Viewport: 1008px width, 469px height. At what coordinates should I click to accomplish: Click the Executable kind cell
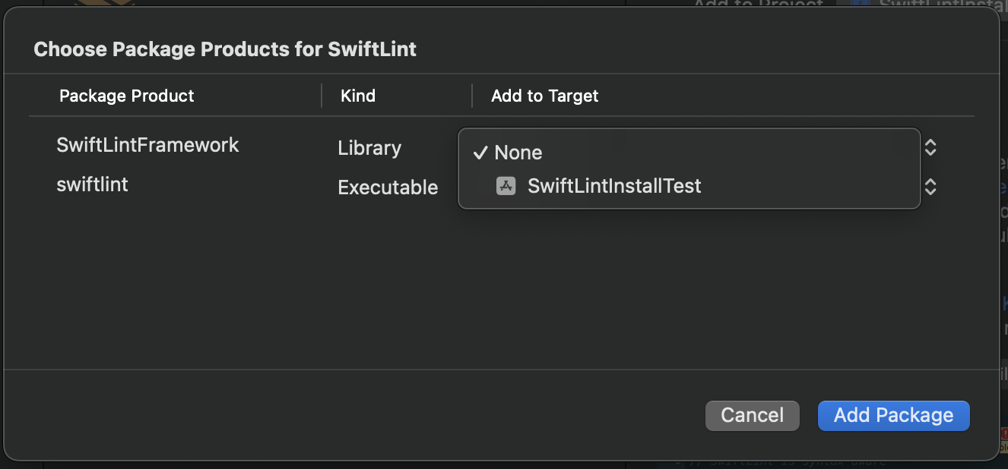point(388,187)
